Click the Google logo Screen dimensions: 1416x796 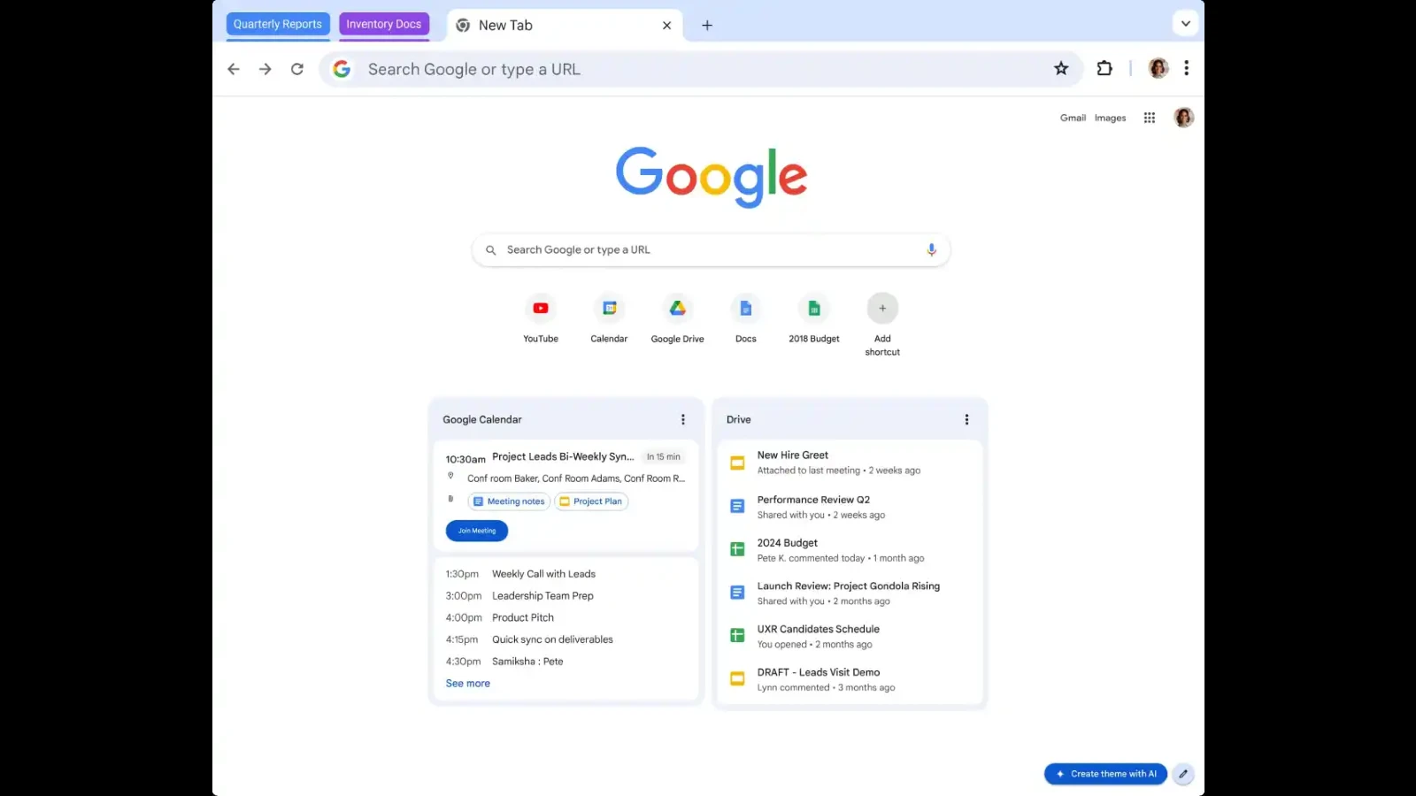point(712,177)
